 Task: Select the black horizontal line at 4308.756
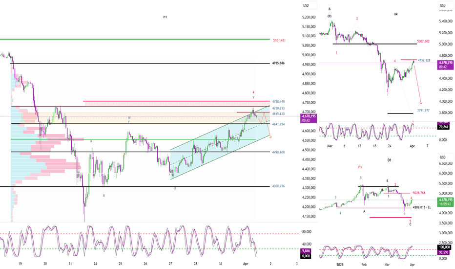(x=135, y=187)
